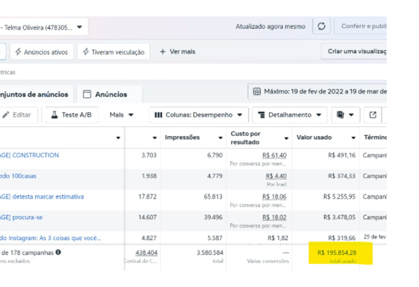Click the reports icon dropdown
This screenshot has height=287, width=419.
point(345,115)
